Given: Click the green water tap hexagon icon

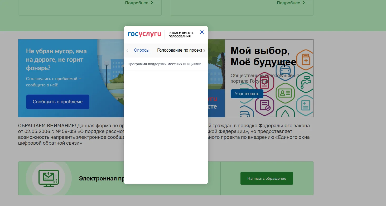Looking at the screenshot, I should pyautogui.click(x=305, y=82).
